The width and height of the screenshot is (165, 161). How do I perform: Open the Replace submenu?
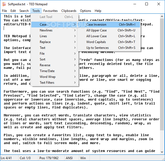54,42
